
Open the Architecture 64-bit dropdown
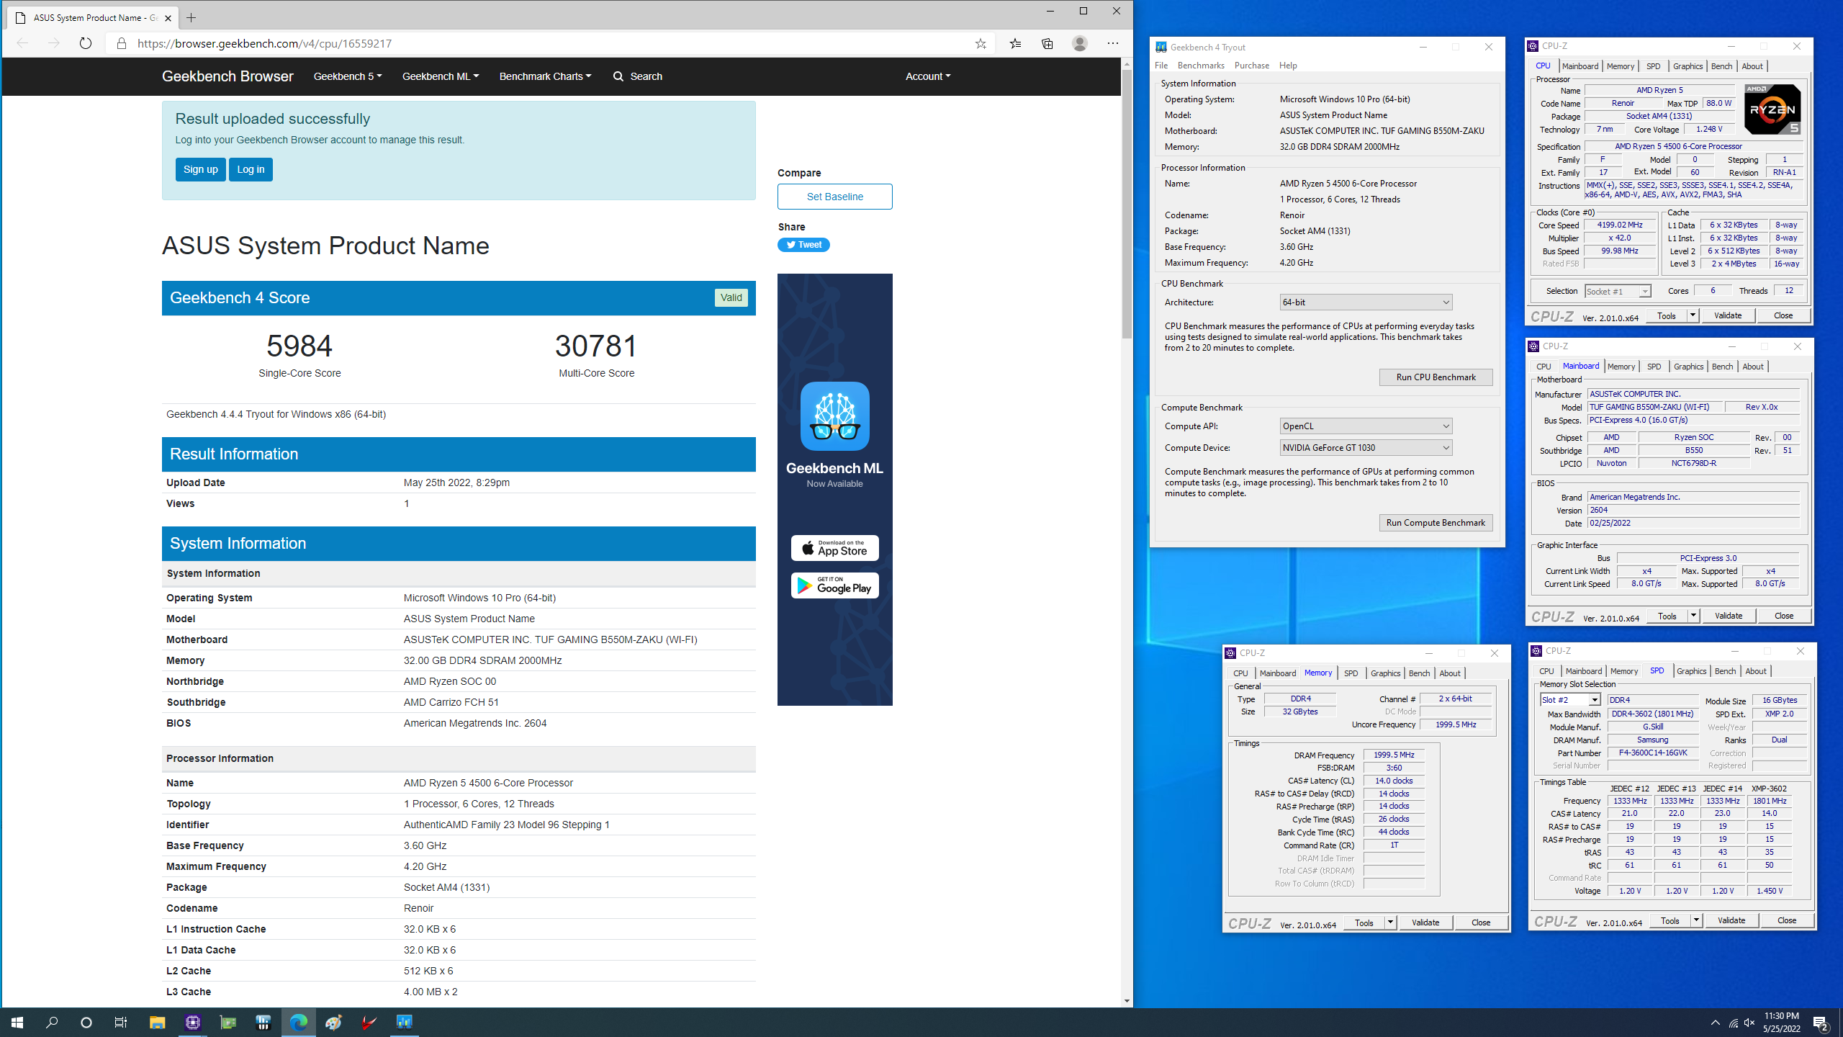[x=1366, y=302]
